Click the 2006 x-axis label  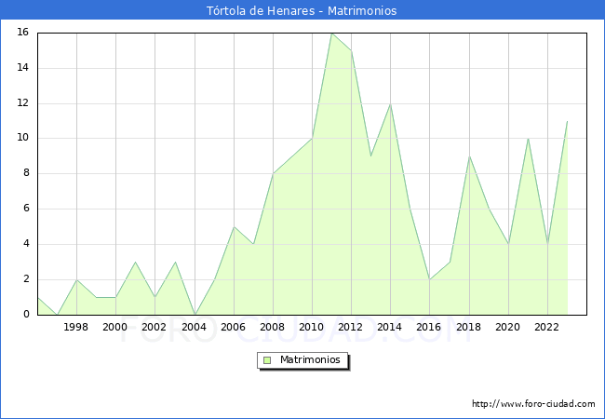[233, 327]
